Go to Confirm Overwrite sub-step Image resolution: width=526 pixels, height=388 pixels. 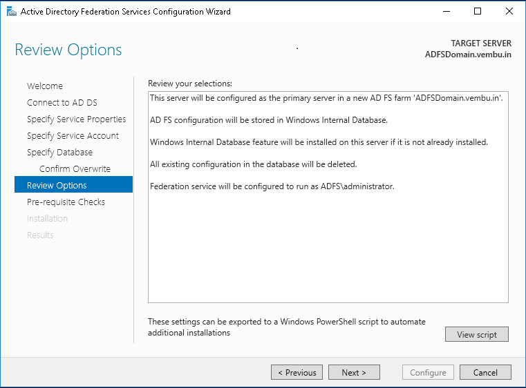point(75,169)
